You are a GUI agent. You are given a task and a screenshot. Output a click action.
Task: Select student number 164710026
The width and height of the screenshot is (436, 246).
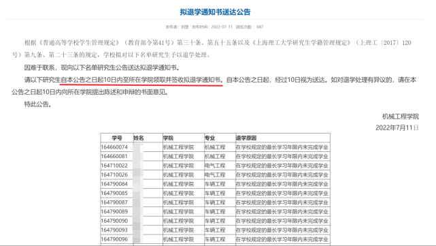pyautogui.click(x=114, y=174)
